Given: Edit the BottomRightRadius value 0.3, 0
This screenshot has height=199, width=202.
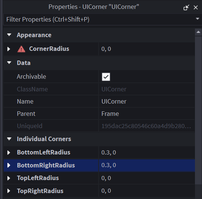Looking at the screenshot, I should coord(147,165).
